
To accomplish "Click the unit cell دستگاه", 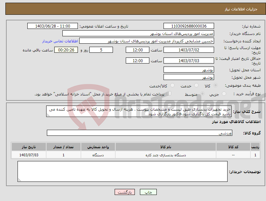I will pos(98,155).
